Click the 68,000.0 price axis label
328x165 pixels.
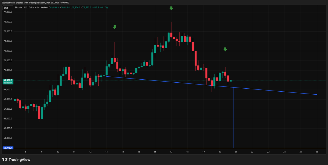coord(8,99)
